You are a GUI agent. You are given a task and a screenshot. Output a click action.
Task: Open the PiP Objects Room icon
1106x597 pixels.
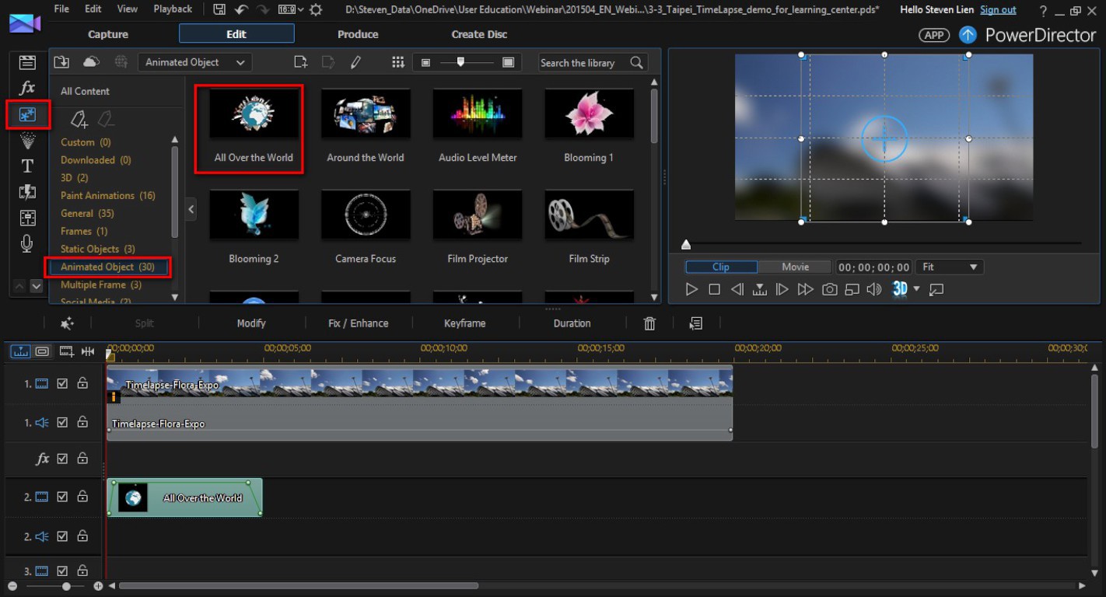[x=27, y=115]
